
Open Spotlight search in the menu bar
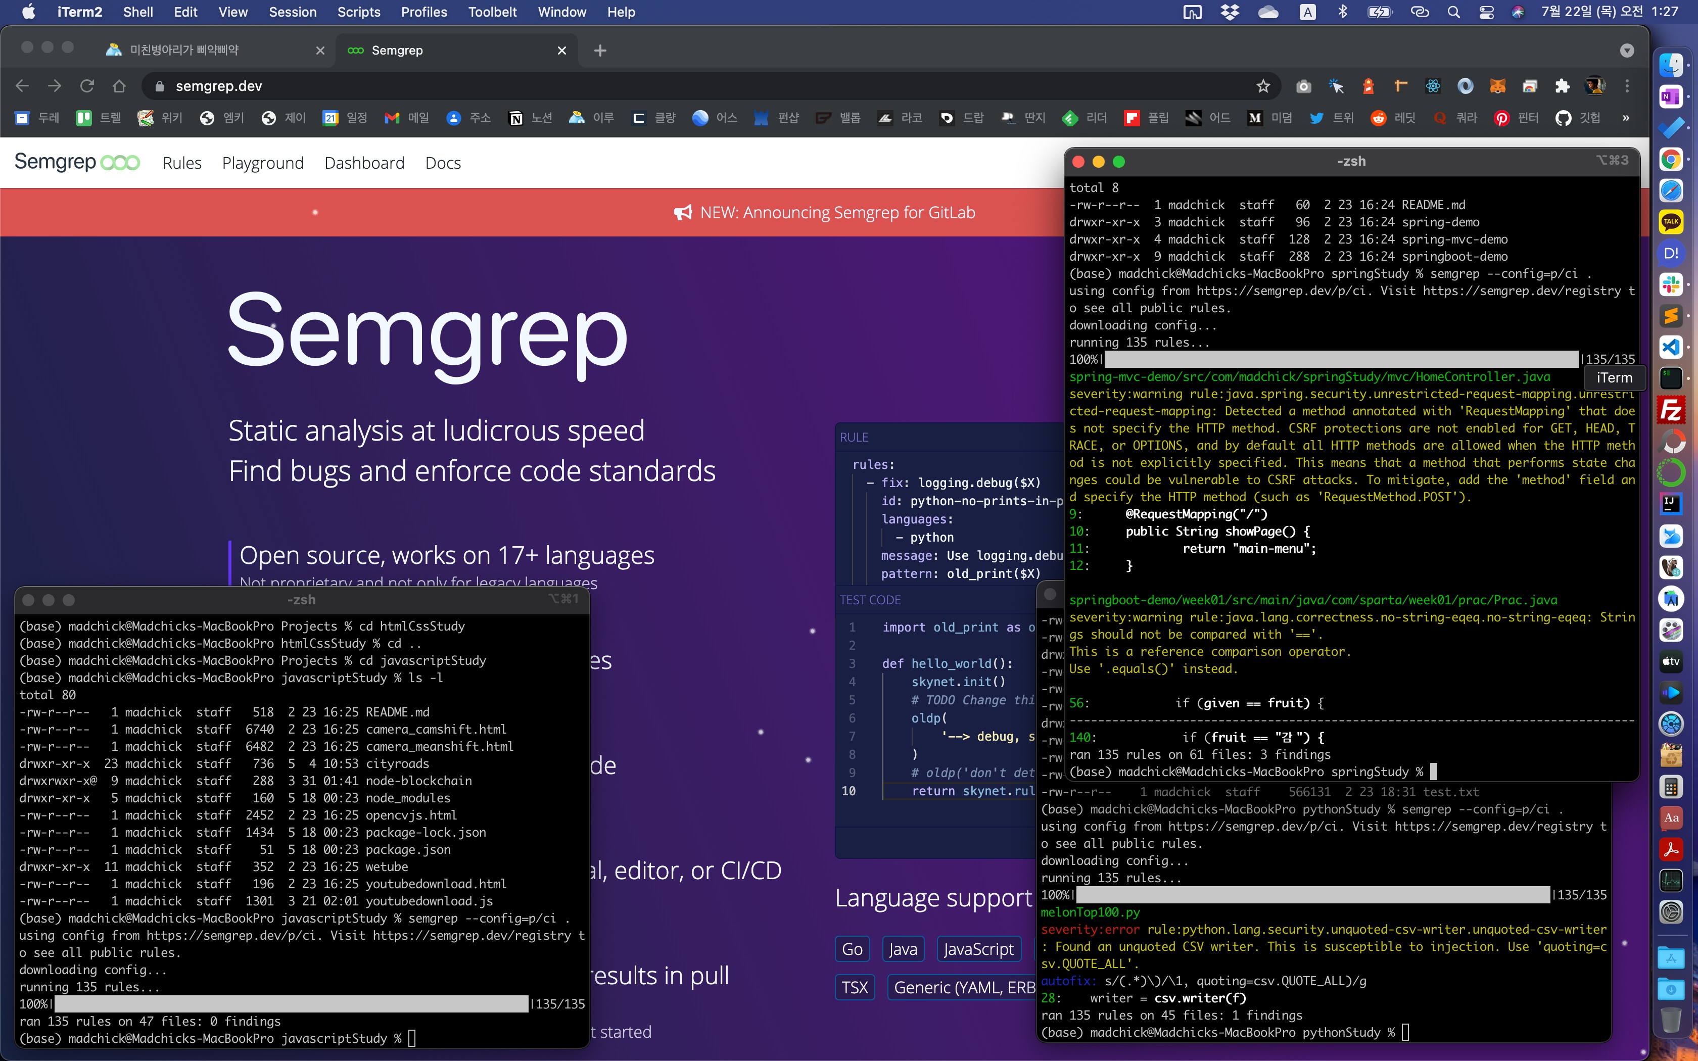coord(1453,12)
